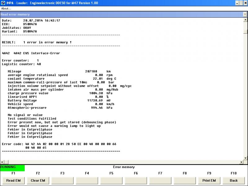
Task: Click the vertical scrollbar up arrow
Action: [245, 20]
